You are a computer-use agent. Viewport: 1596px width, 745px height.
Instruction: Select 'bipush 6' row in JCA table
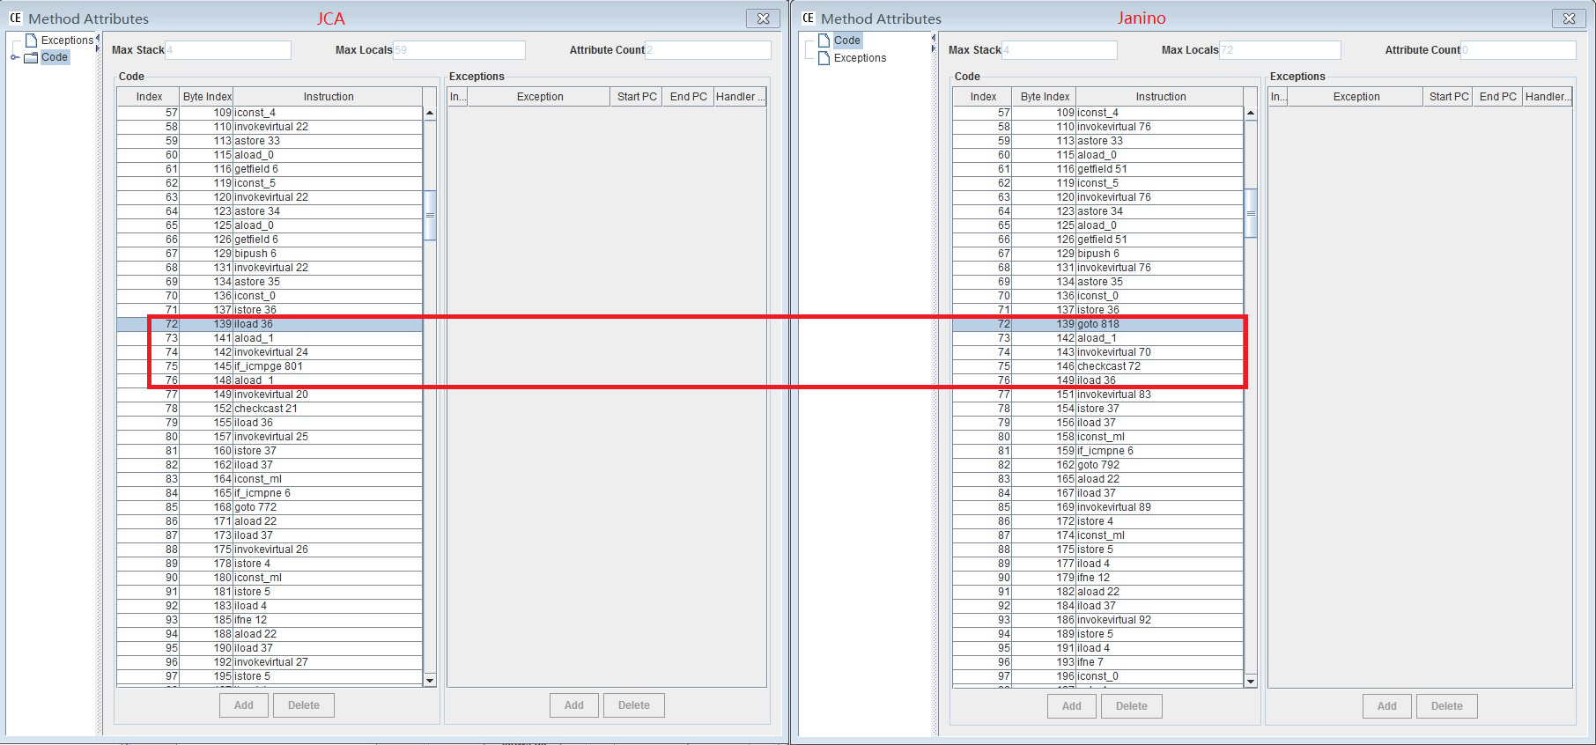click(x=270, y=254)
